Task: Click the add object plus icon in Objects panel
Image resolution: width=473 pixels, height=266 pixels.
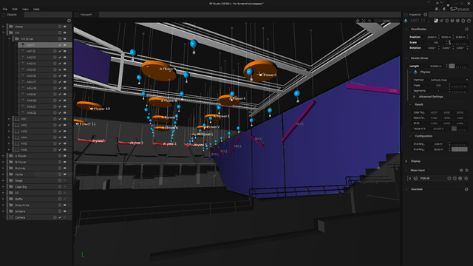Action: [x=69, y=21]
